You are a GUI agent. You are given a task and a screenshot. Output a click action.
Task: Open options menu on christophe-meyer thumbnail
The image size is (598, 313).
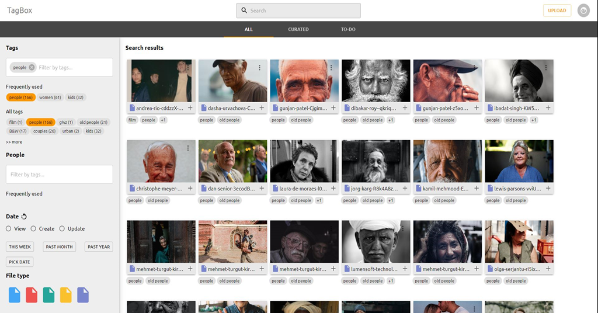point(187,148)
